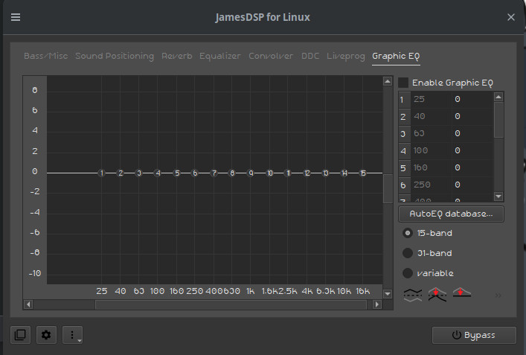Select the gain cell for the 250 Hz band
526x355 pixels.
[472, 185]
